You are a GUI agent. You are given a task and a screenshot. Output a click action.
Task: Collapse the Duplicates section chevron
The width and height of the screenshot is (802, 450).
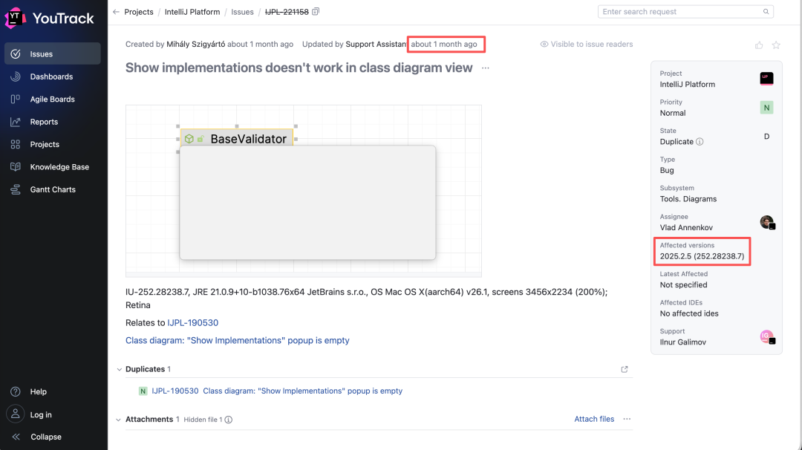click(119, 369)
